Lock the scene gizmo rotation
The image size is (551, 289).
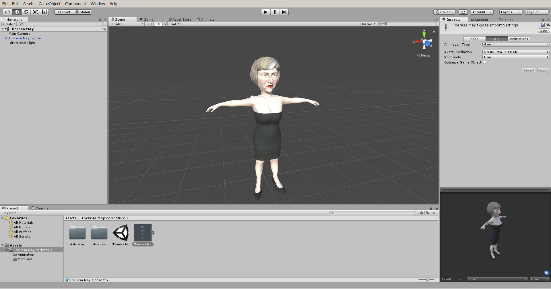[434, 31]
